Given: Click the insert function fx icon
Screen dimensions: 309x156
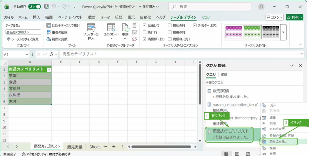Looking at the screenshot, I should click(52, 54).
